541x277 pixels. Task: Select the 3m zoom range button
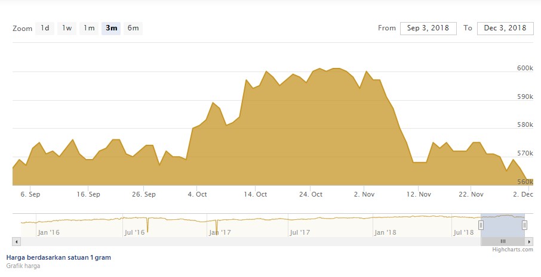[x=111, y=28]
